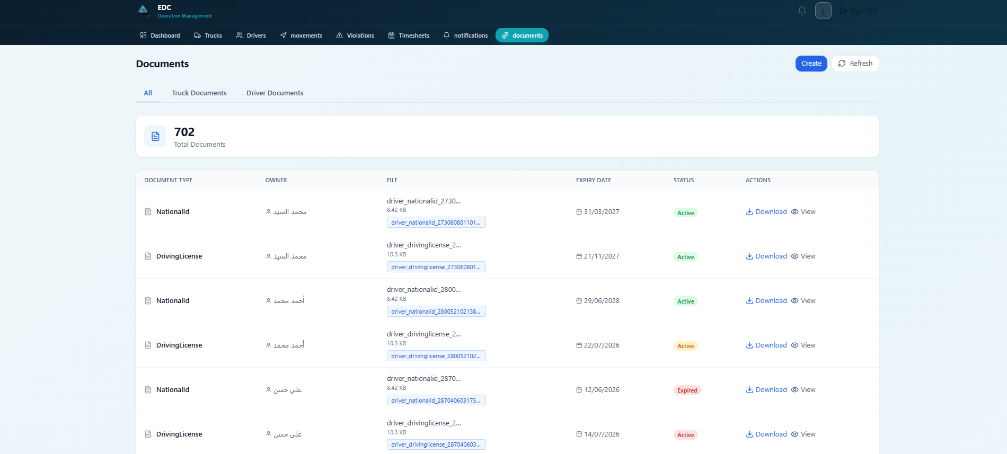This screenshot has width=1007, height=454.
Task: Click file name driver_nationalid_2870...
Action: [424, 379]
